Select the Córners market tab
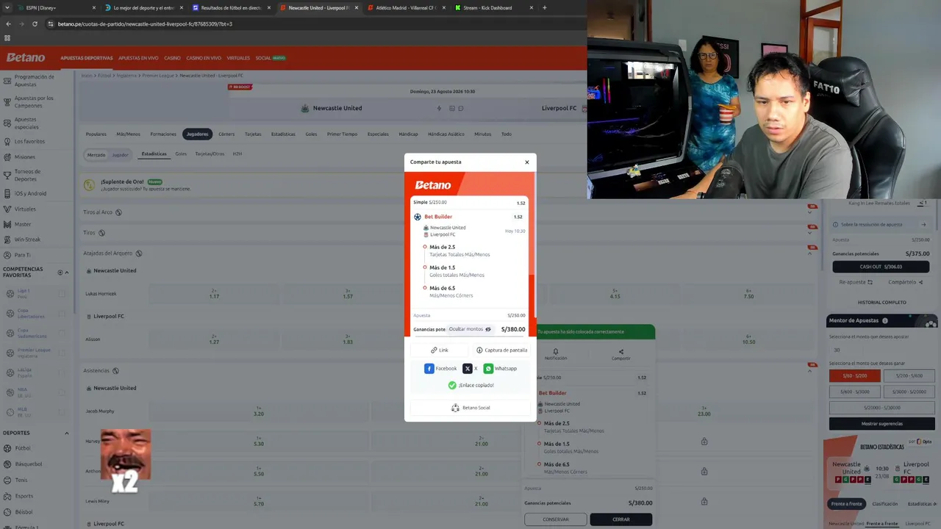941x529 pixels. coord(226,134)
